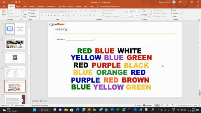The width and height of the screenshot is (201, 113).
Task: Open the Layout dropdown
Action: pyautogui.click(x=33, y=10)
